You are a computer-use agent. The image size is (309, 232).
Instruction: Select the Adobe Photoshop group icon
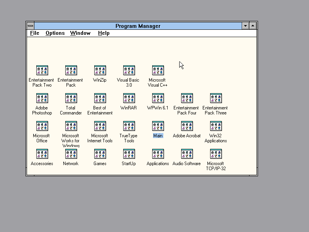42,98
